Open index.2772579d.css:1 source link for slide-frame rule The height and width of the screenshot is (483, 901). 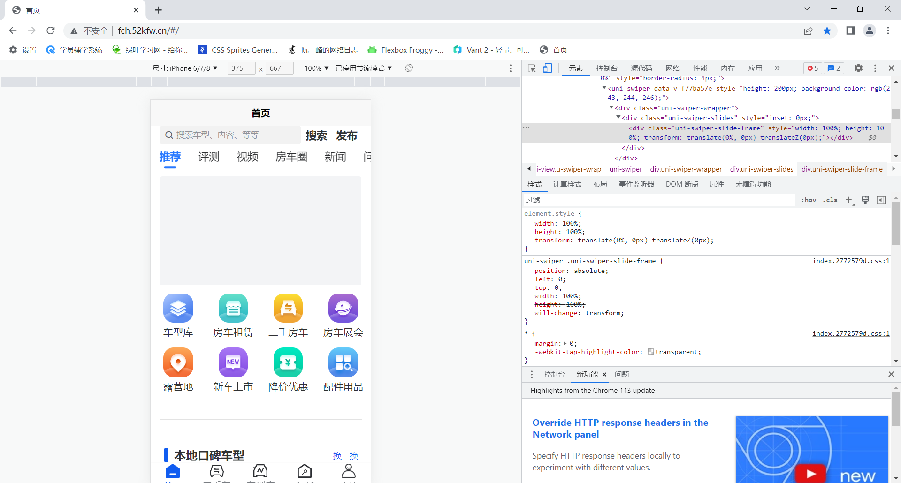(851, 261)
